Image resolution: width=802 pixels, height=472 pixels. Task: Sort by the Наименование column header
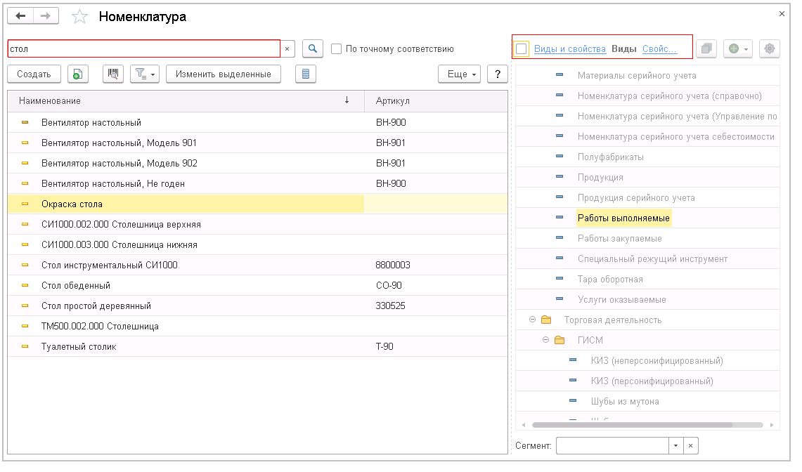50,101
